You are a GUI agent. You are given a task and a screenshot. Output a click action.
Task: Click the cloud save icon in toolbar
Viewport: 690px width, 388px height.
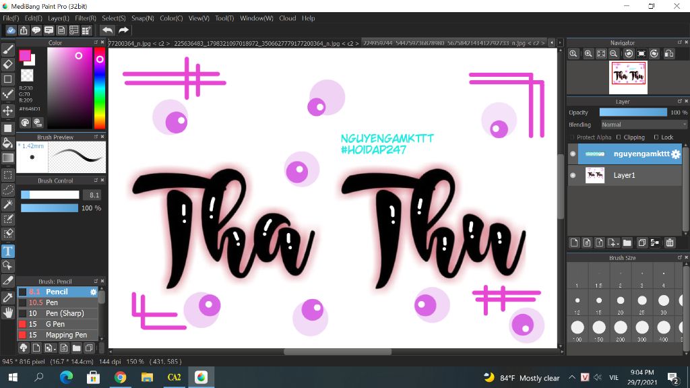[x=11, y=30]
